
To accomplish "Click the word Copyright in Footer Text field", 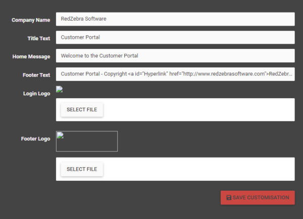I will click(115, 74).
